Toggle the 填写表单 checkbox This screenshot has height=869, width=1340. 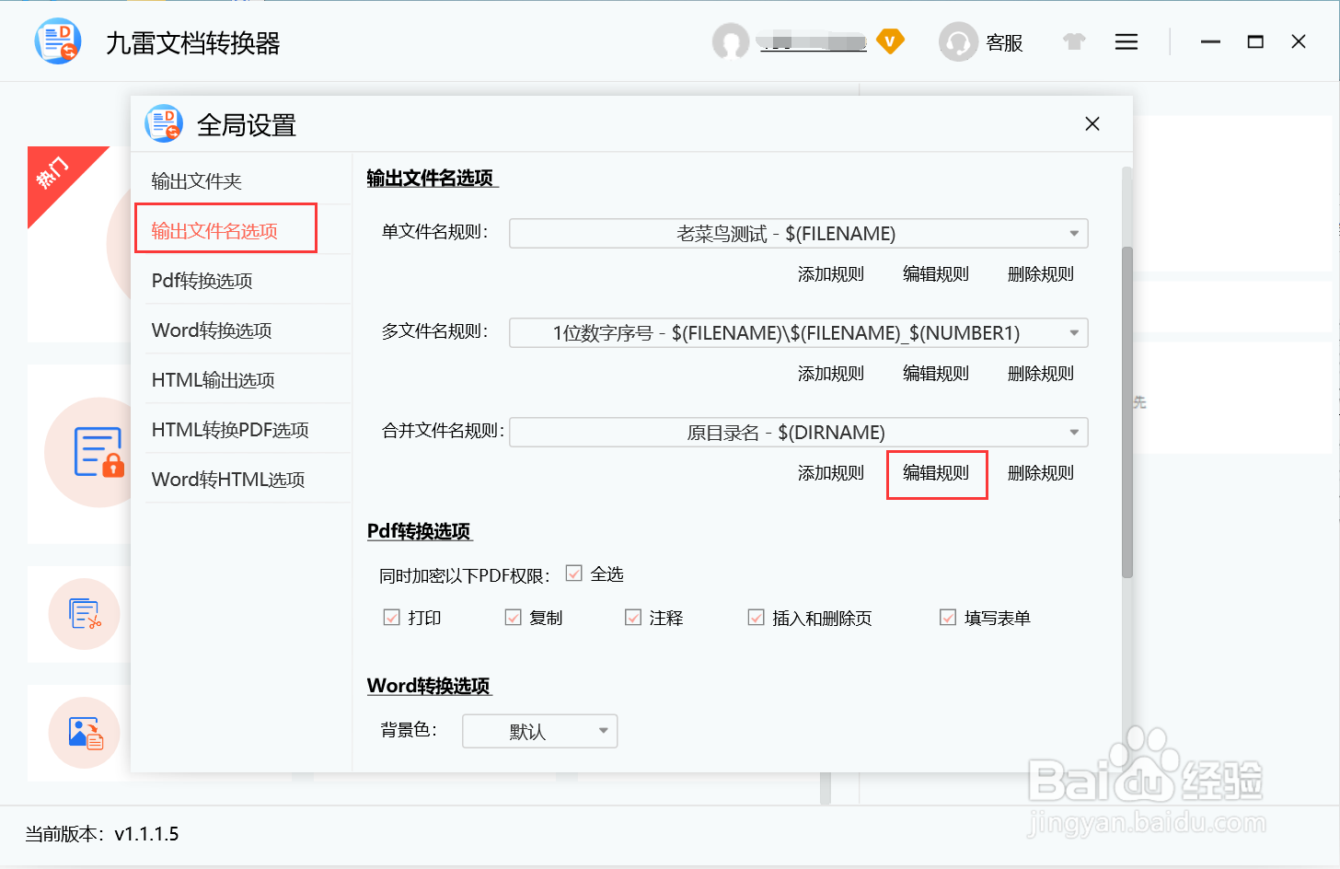pos(948,618)
